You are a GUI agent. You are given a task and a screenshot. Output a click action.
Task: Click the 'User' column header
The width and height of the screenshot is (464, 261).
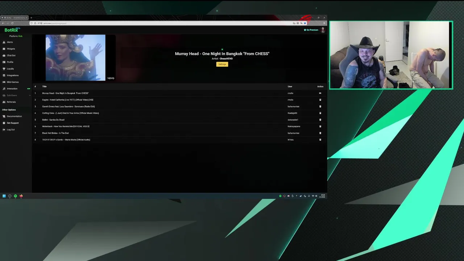point(290,86)
